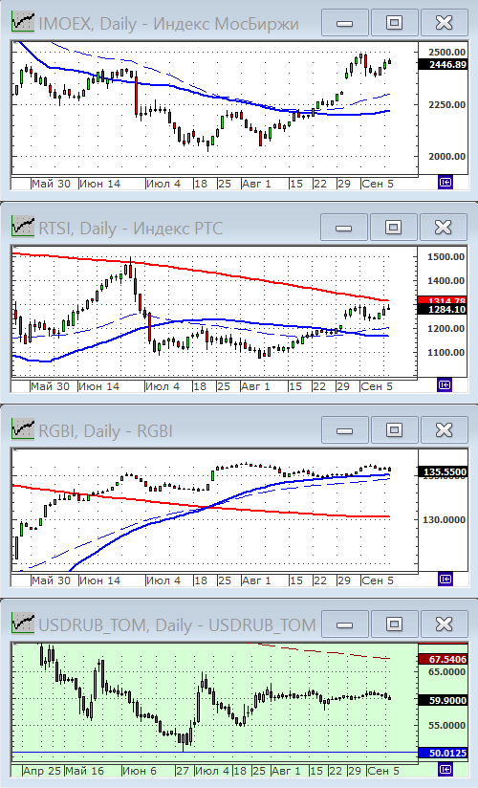
Task: Click the RTSI chart window icon
Action: click(x=23, y=228)
